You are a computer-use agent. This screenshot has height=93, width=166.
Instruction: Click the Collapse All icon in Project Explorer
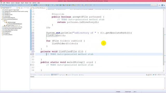[x=17, y=8]
